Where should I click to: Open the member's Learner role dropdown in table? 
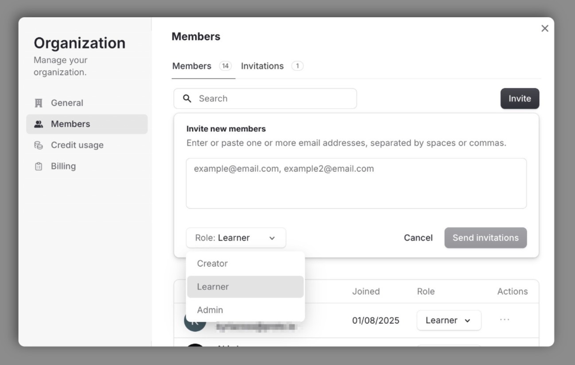449,320
